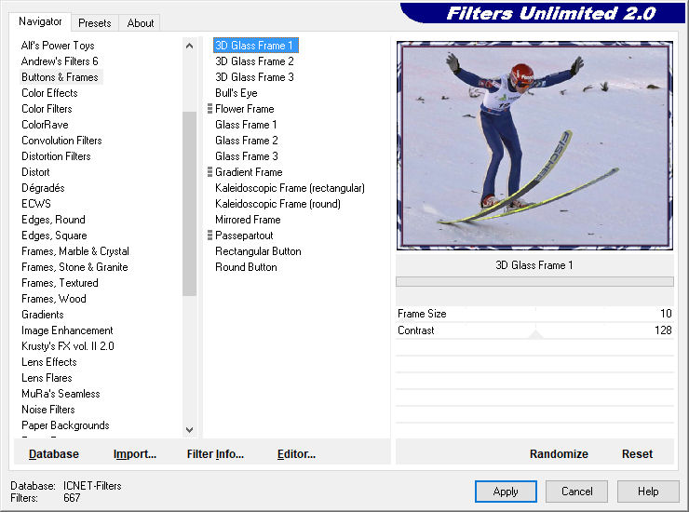This screenshot has height=512, width=689.
Task: Randomize the filter settings
Action: pos(559,454)
